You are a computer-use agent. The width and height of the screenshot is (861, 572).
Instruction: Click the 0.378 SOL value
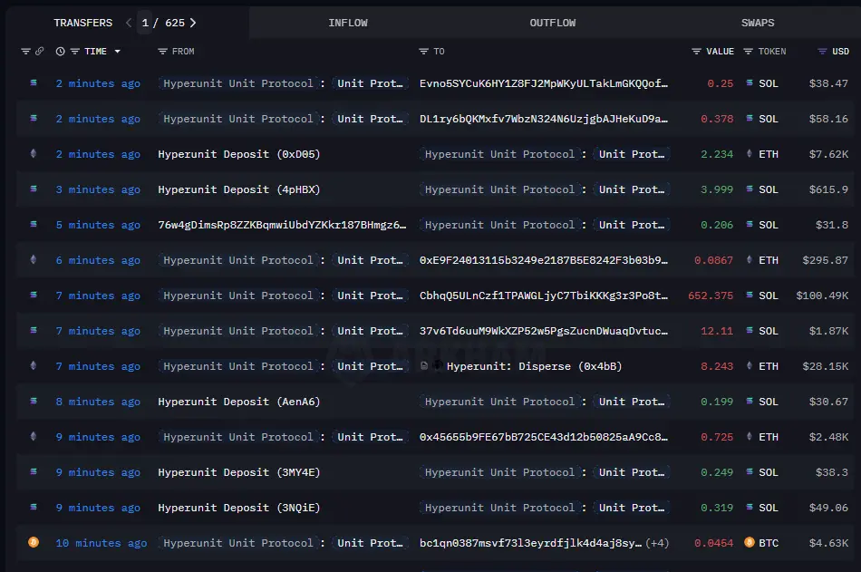(x=717, y=119)
